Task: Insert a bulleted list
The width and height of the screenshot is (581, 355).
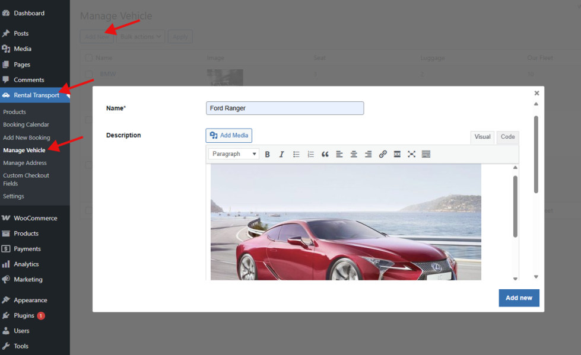Action: pos(296,154)
